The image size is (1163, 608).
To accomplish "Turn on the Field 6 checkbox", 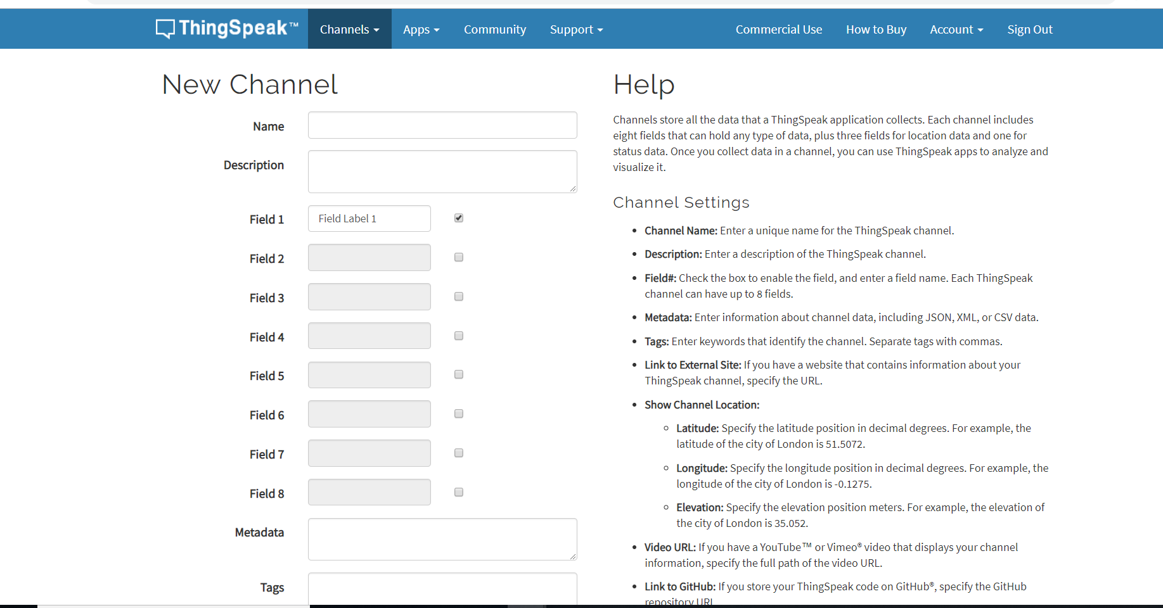I will (459, 414).
